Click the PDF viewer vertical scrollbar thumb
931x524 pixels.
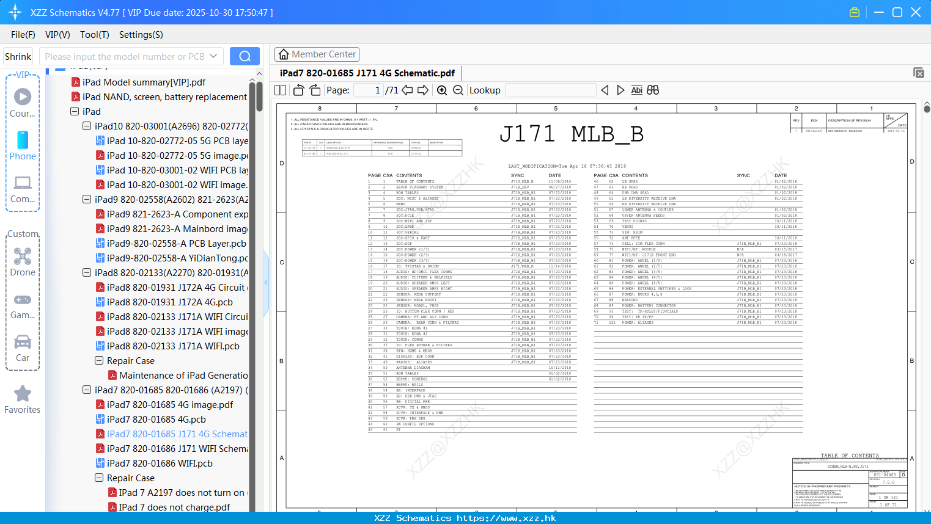click(927, 109)
